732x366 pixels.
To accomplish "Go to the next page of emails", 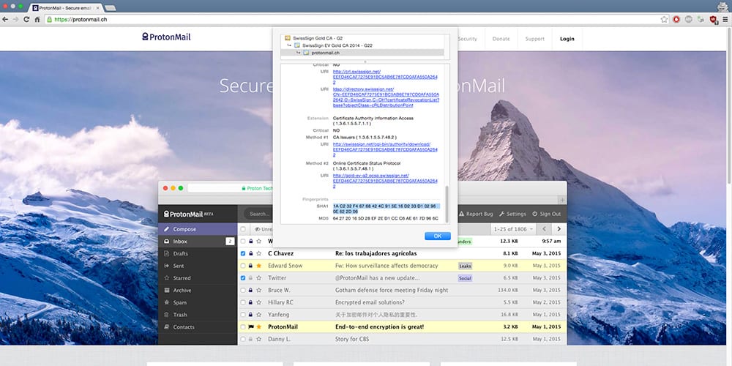I will [x=559, y=228].
